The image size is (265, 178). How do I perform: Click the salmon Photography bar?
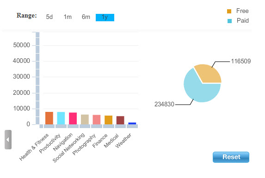pyautogui.click(x=97, y=120)
